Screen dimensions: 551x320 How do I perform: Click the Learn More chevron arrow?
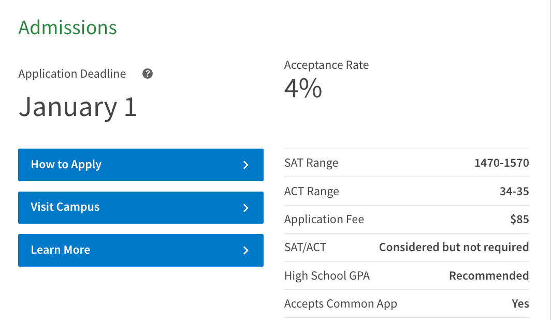click(x=246, y=251)
